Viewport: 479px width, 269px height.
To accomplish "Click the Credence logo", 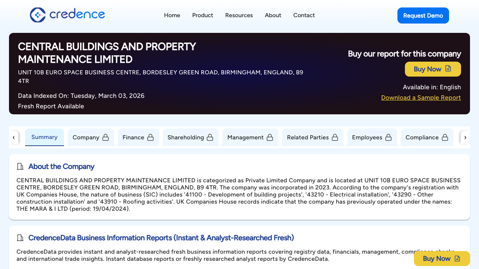I will (67, 15).
